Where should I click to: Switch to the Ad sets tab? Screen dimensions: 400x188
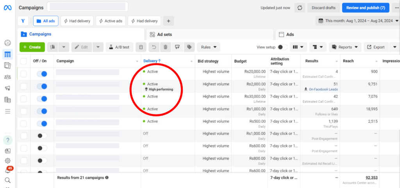pyautogui.click(x=164, y=34)
